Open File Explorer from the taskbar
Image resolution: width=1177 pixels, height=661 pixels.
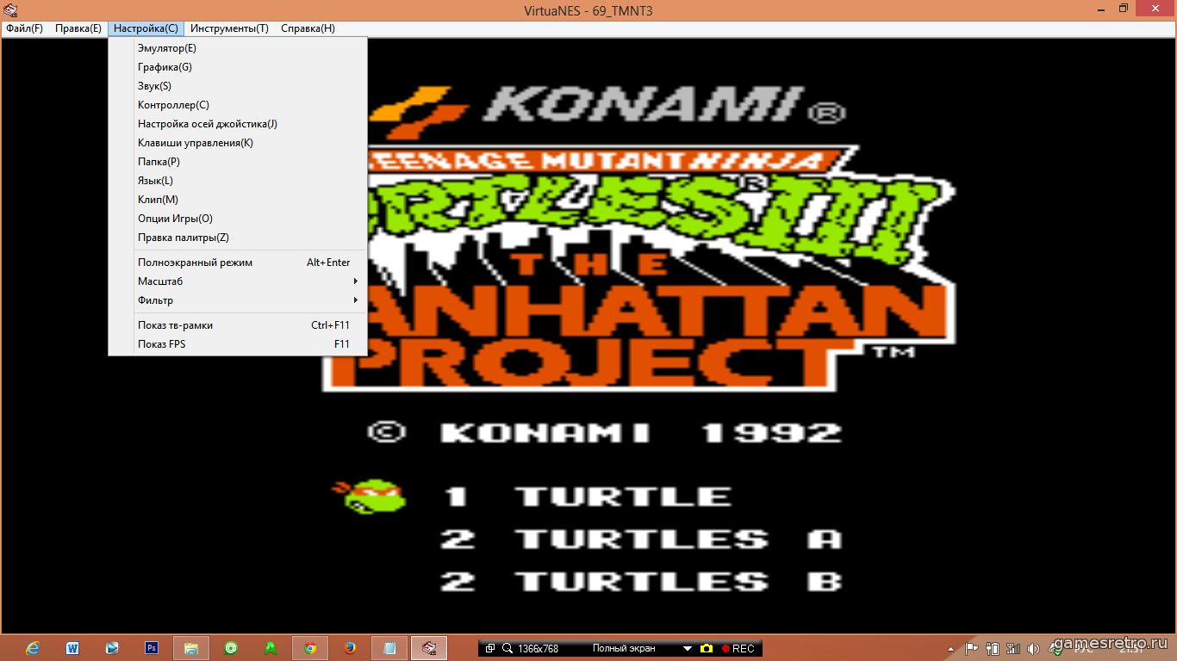pyautogui.click(x=191, y=647)
